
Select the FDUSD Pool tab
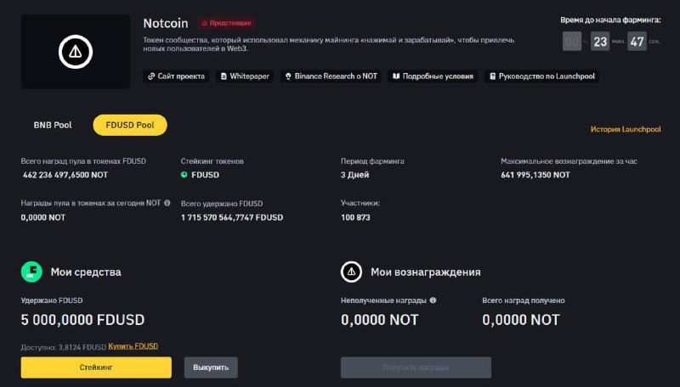click(x=130, y=125)
